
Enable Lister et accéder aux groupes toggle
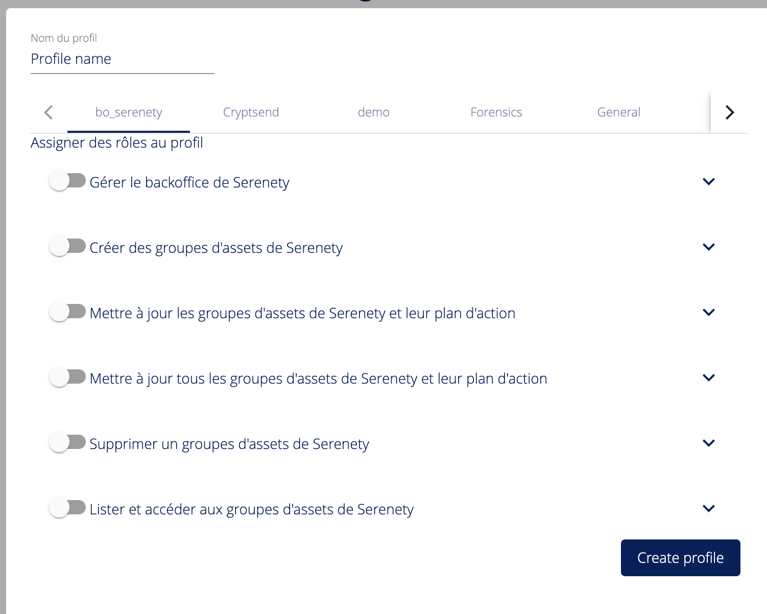point(67,508)
